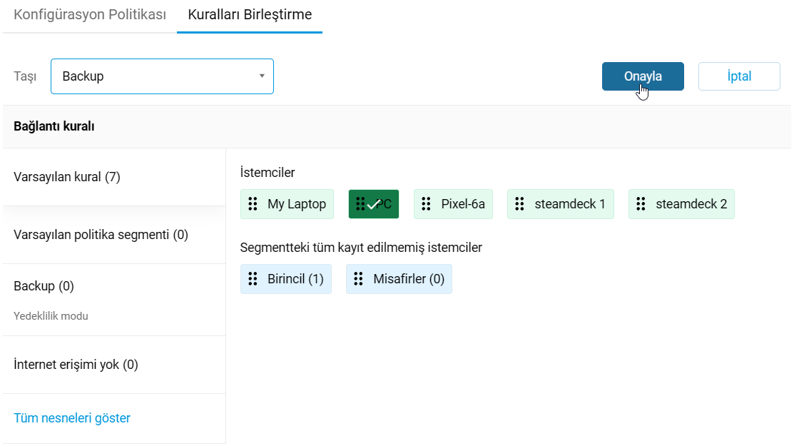Select İnternet erişimi yok (0) rule
This screenshot has width=794, height=446.
114,365
